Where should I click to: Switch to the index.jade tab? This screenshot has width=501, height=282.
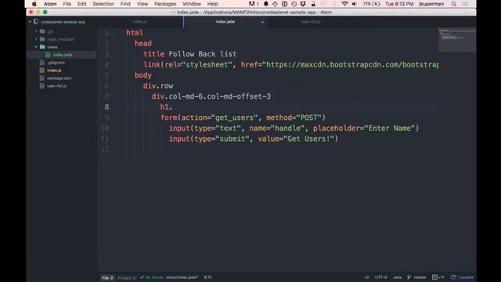click(x=225, y=22)
